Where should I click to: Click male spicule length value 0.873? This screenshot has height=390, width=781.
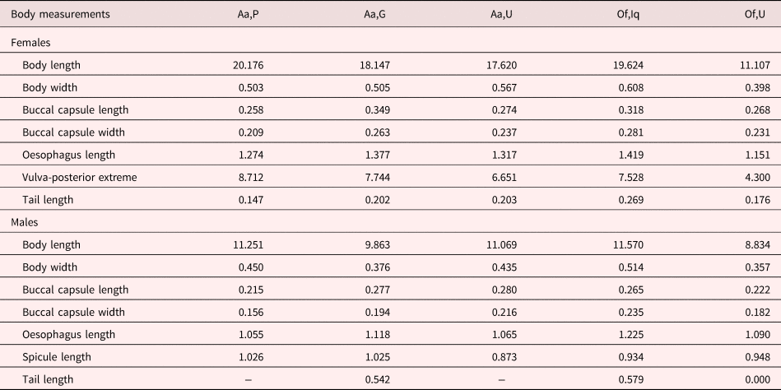click(x=504, y=357)
